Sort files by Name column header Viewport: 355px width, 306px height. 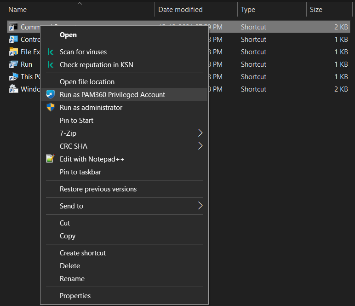[17, 10]
